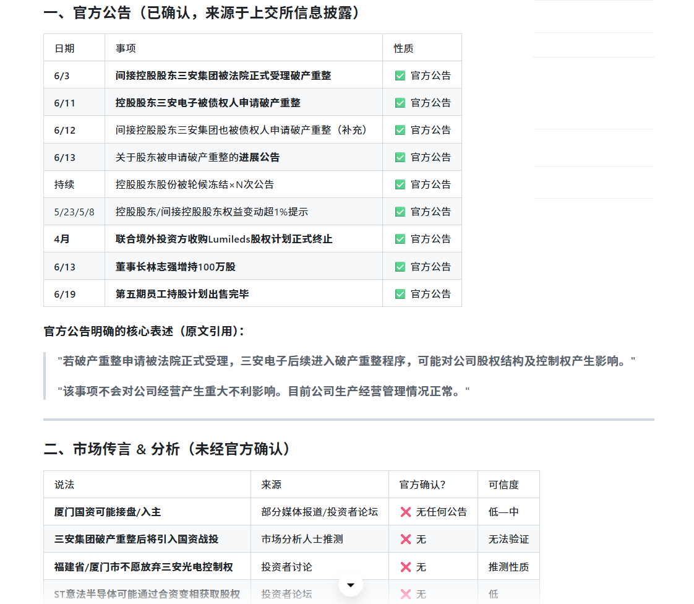Image resolution: width=694 pixels, height=604 pixels.
Task: Click 无法验证 credibility cell
Action: pyautogui.click(x=508, y=540)
